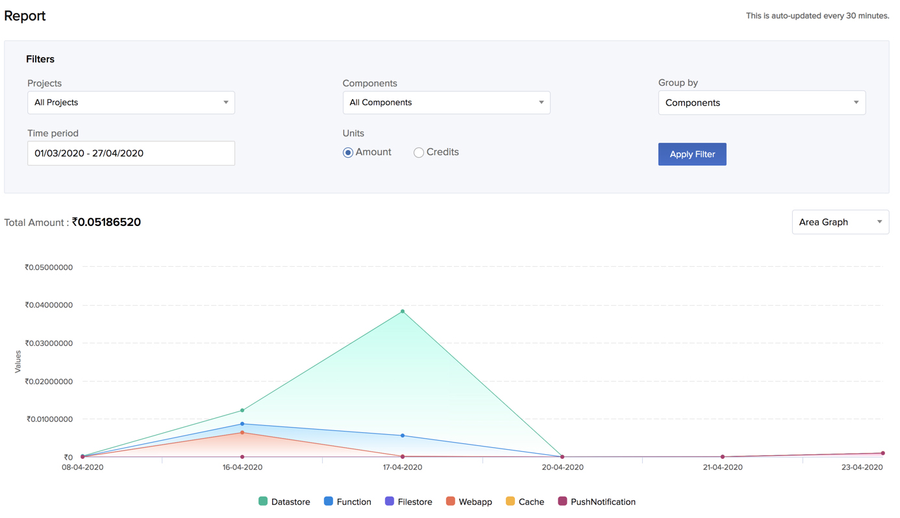Click the Apply Filter button
This screenshot has height=518, width=900.
pos(692,154)
